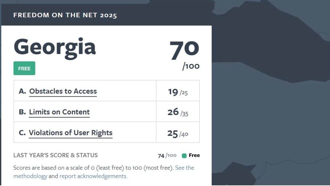Open the Limits on Content link
Viewport: 330px width, 186px height.
59,112
